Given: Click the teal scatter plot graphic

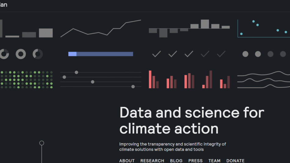Looking at the screenshot, I should [x=264, y=28].
